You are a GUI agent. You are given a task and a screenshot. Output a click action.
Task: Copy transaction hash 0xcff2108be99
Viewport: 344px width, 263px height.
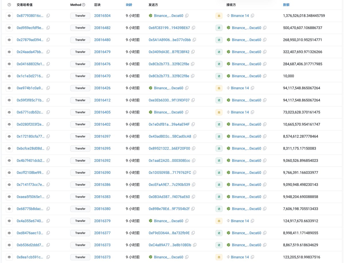[48, 172]
